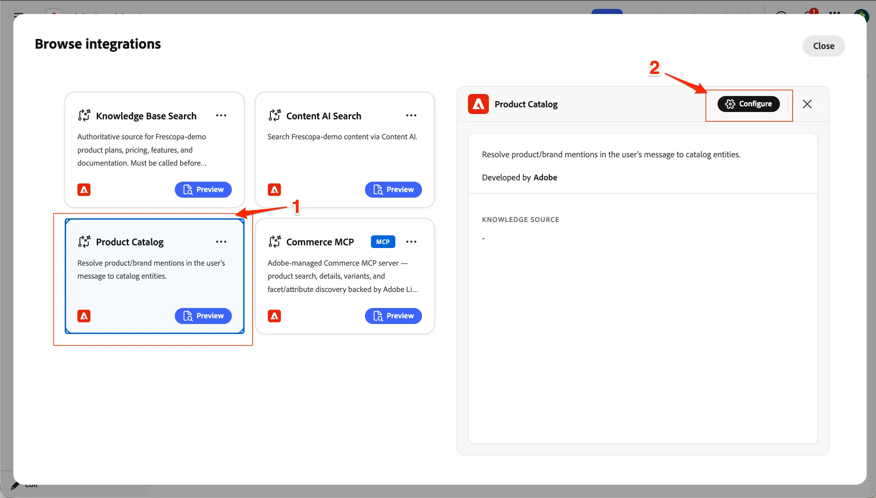This screenshot has width=876, height=498.
Task: Close the Browse integrations dialog
Action: (823, 46)
